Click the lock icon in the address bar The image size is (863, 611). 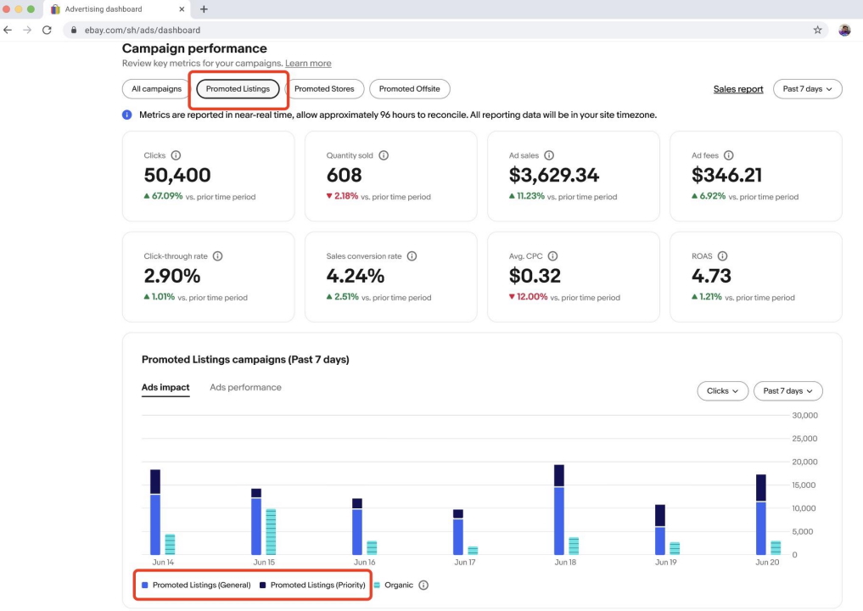pos(74,30)
